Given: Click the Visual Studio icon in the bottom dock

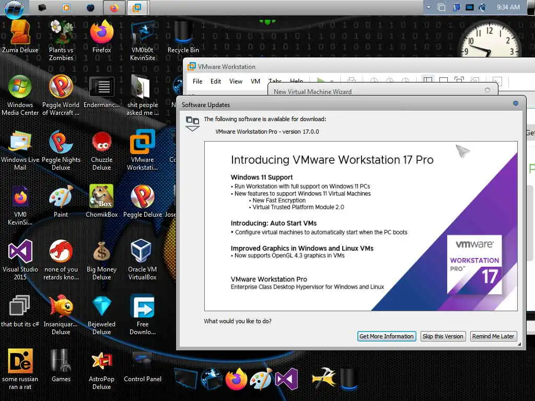Looking at the screenshot, I should tap(287, 379).
